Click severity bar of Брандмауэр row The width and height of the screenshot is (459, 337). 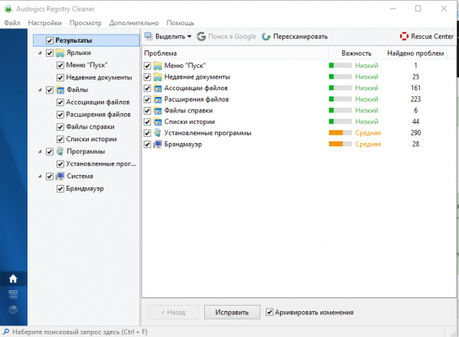(340, 144)
